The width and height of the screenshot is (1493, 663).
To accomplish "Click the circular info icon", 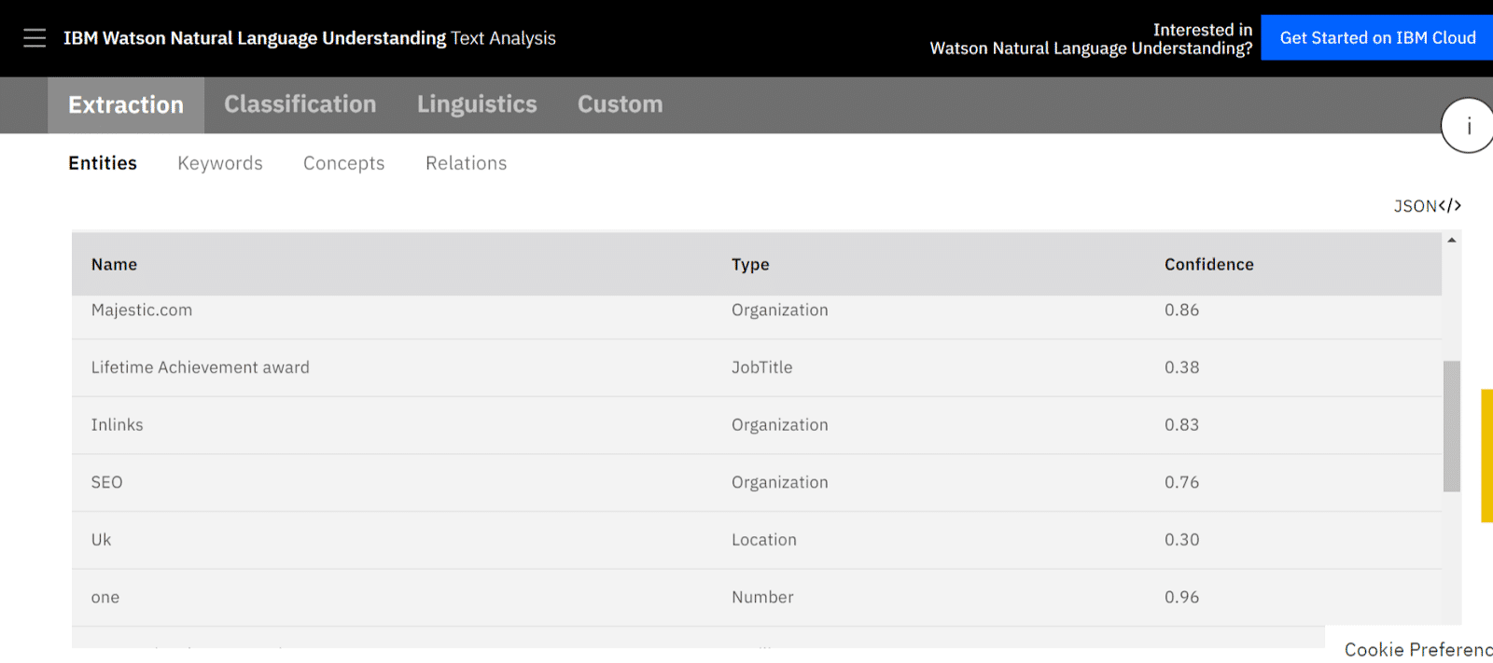I will [x=1468, y=126].
